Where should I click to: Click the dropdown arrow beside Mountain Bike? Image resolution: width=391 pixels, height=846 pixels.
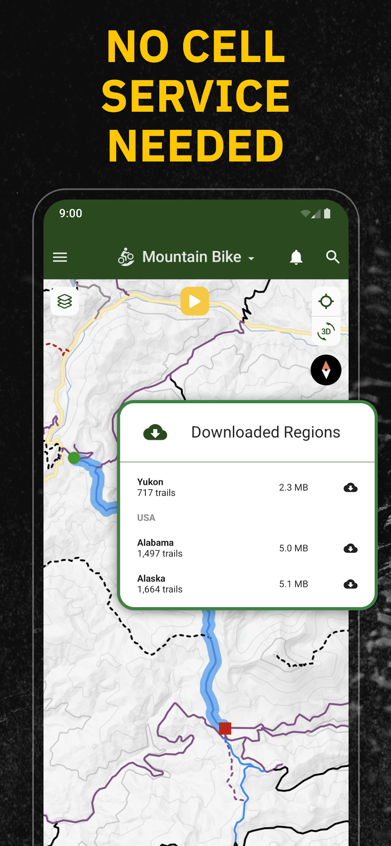[x=252, y=258]
